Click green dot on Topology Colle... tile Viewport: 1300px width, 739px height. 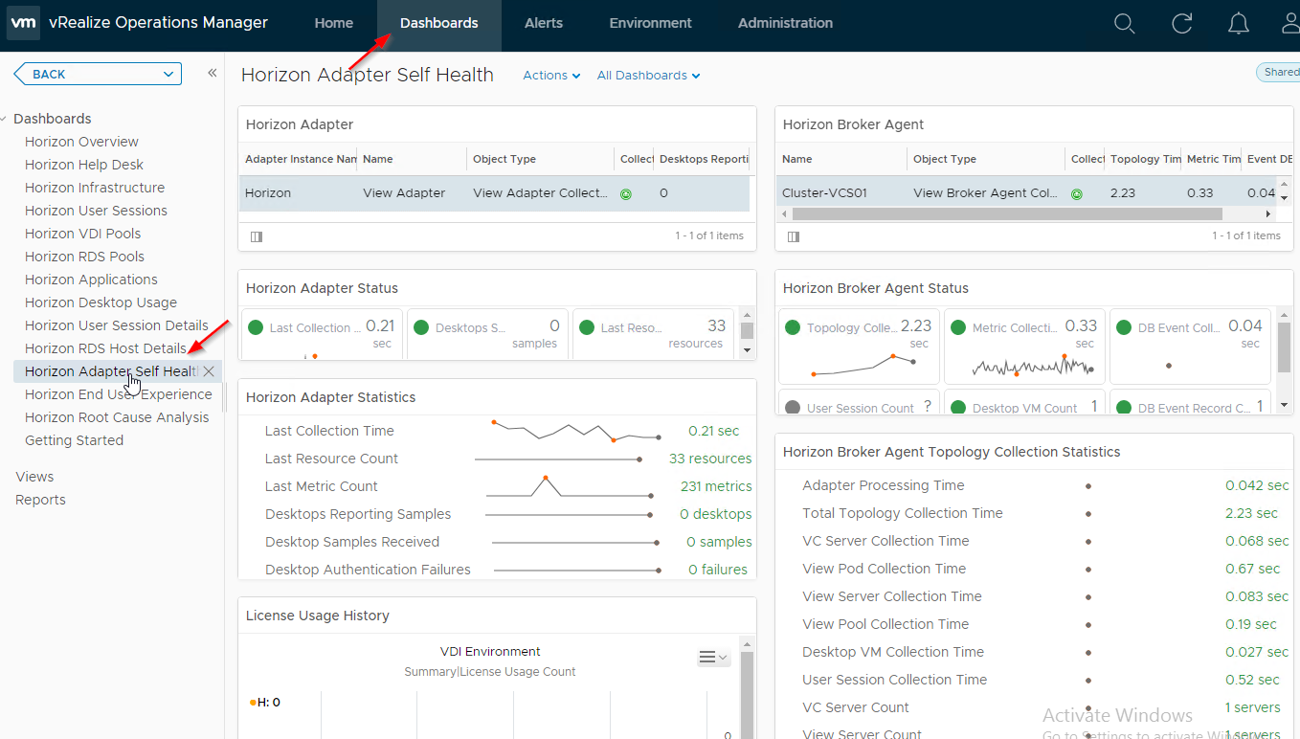[793, 327]
